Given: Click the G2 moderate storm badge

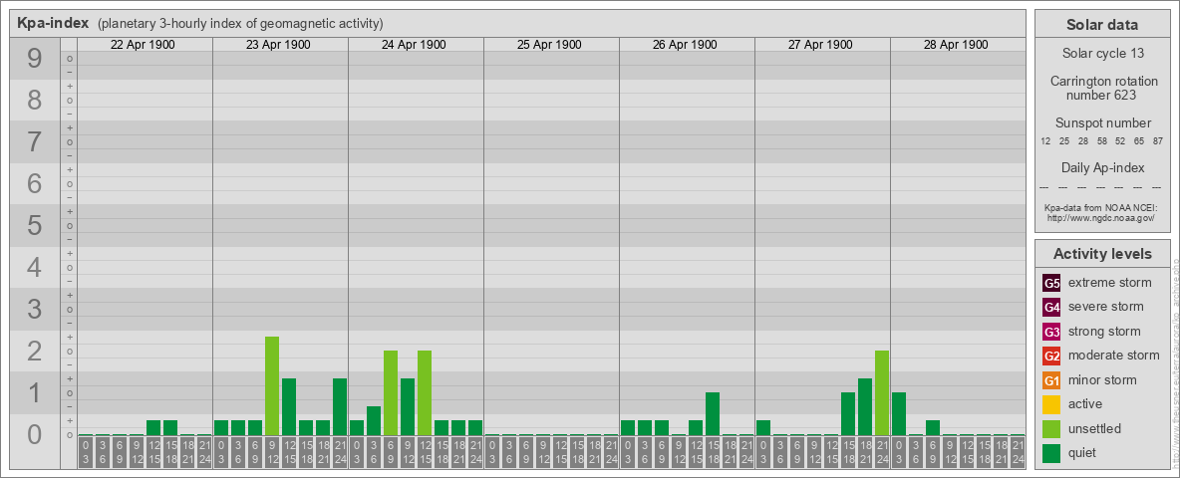Looking at the screenshot, I should (x=1051, y=356).
